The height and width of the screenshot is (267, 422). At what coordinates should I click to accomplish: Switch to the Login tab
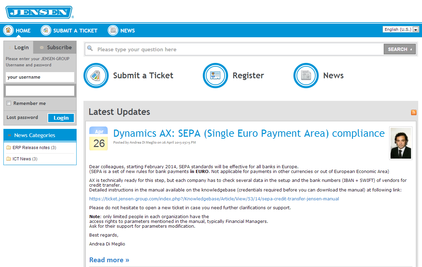click(x=18, y=48)
